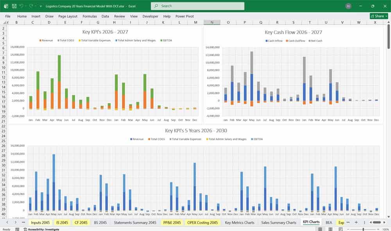
Task: Switch to the IS 2045 sheet tab
Action: pyautogui.click(x=62, y=222)
